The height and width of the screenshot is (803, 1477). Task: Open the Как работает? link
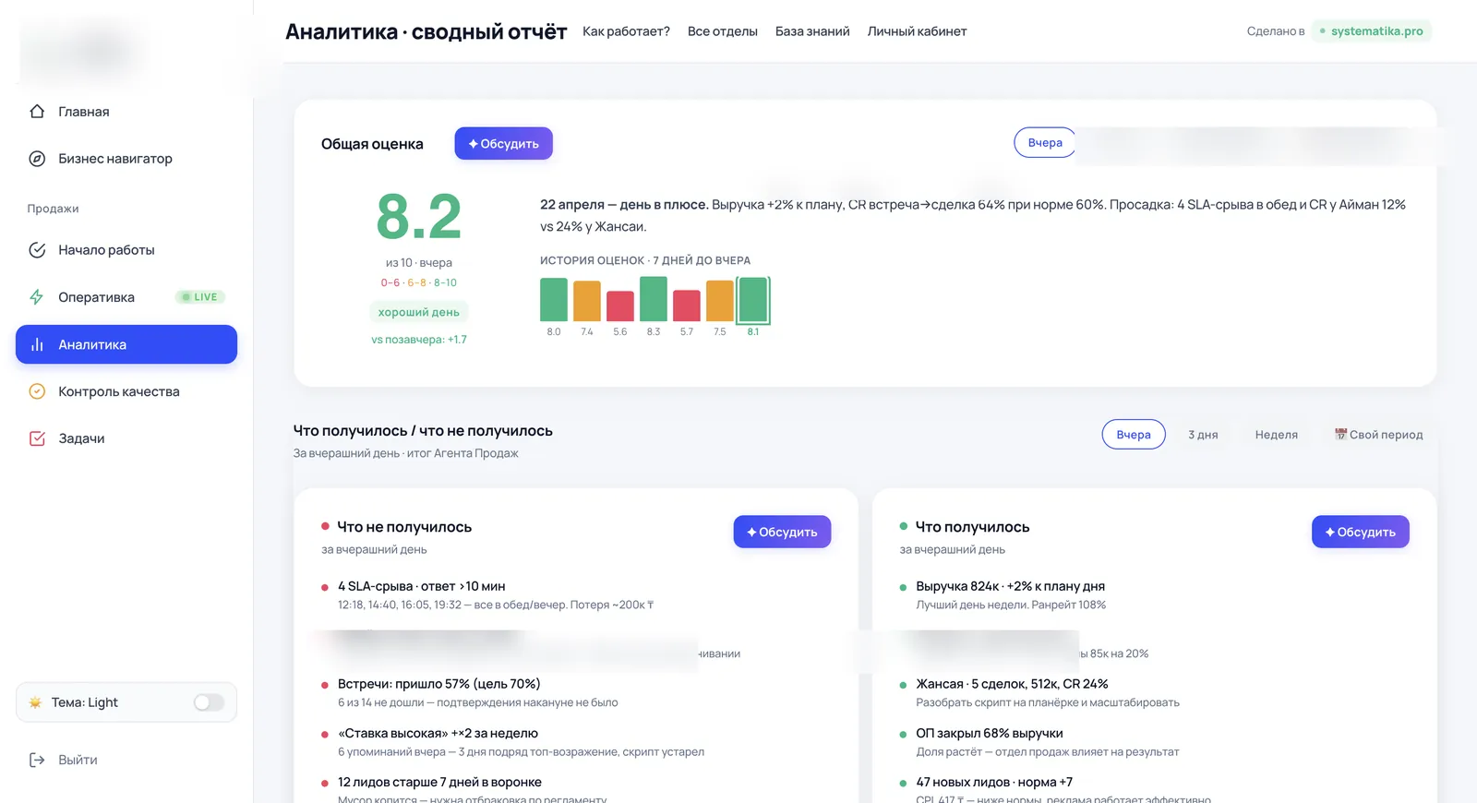coord(626,31)
